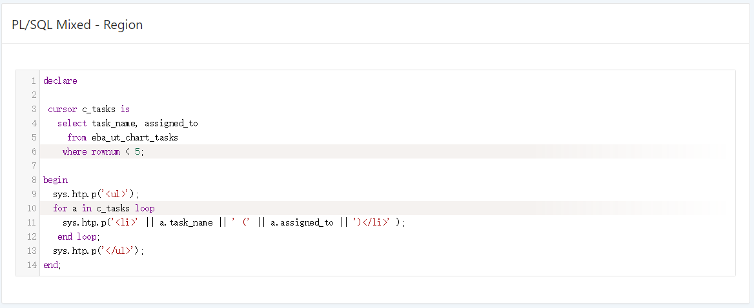Click a.assigned_to in line 11
The width and height of the screenshot is (754, 308).
(302, 223)
